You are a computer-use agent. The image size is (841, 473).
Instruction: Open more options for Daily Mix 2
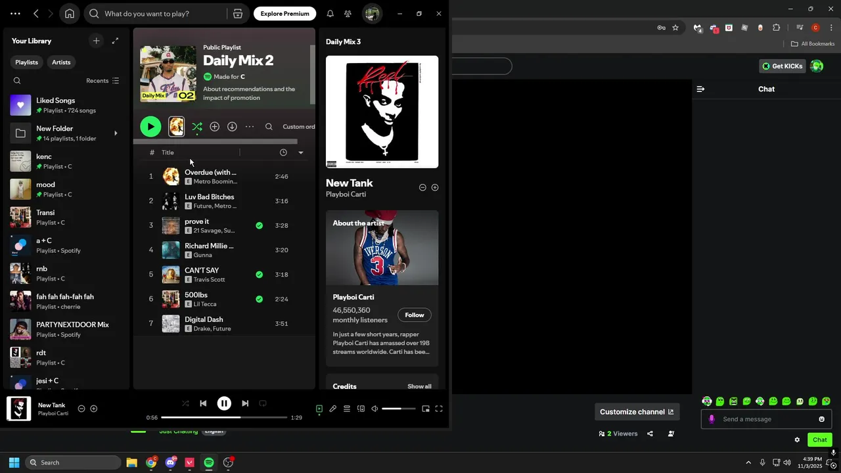click(250, 126)
